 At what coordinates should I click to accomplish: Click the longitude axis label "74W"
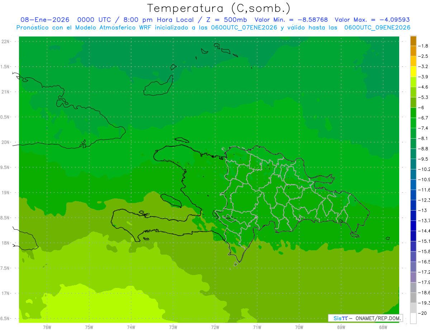(131, 327)
